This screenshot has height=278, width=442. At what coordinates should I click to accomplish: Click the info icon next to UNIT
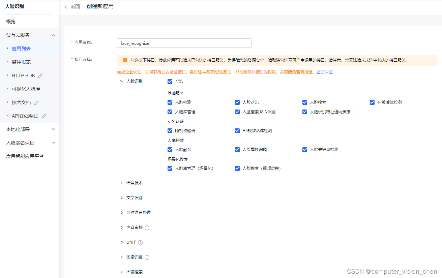click(140, 243)
